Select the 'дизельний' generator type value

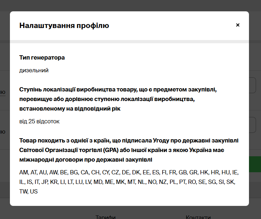pyautogui.click(x=34, y=70)
